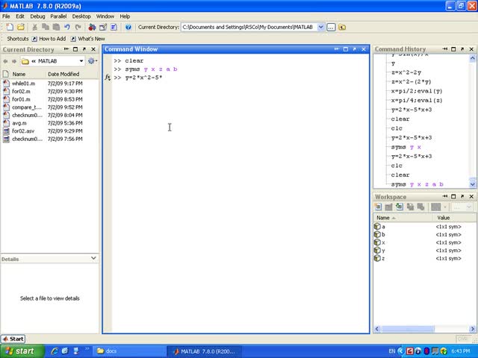Go up one directory level icon
478x358 pixels.
click(342, 27)
